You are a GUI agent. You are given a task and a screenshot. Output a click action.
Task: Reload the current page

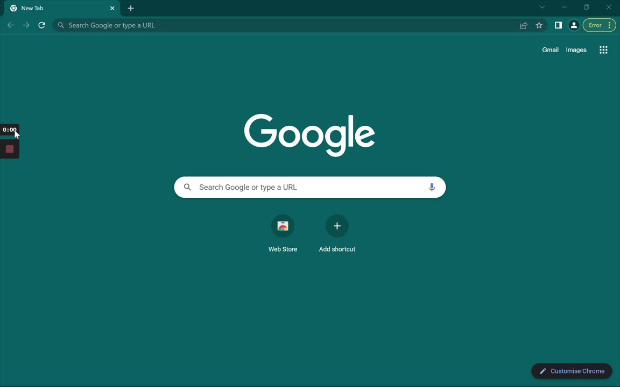tap(41, 25)
